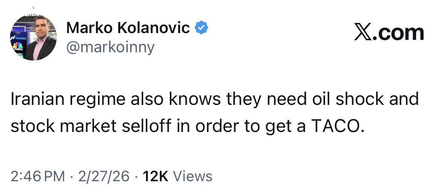Click the words "stock market" in the tweet
Viewport: 443px width, 194px height.
click(x=64, y=126)
